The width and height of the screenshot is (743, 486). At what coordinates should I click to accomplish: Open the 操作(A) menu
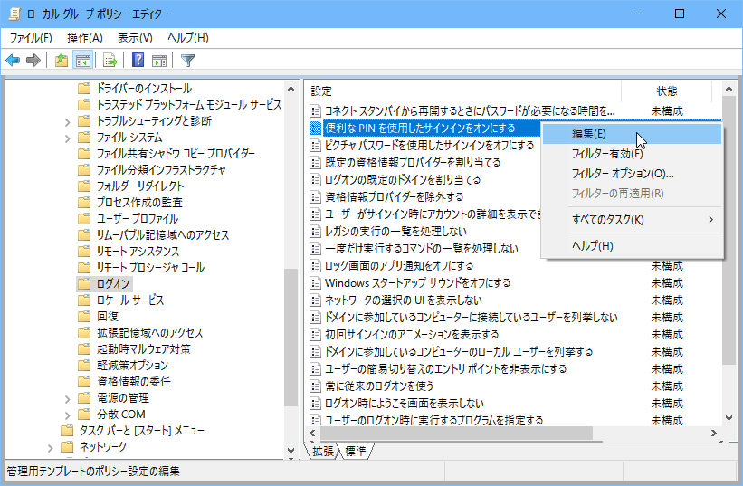coord(85,38)
